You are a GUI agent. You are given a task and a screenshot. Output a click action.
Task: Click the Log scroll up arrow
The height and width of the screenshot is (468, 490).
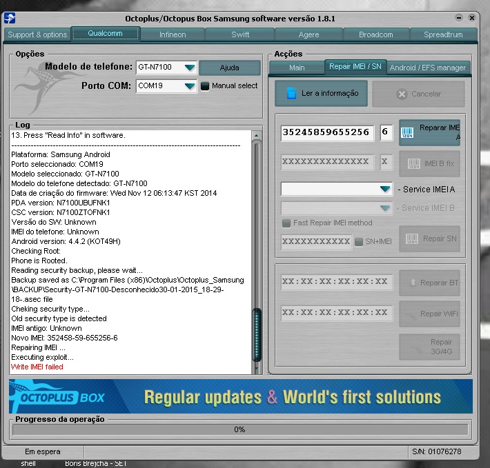(x=256, y=135)
